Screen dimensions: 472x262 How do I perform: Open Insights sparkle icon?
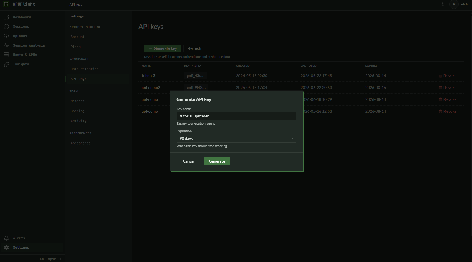pos(6,64)
